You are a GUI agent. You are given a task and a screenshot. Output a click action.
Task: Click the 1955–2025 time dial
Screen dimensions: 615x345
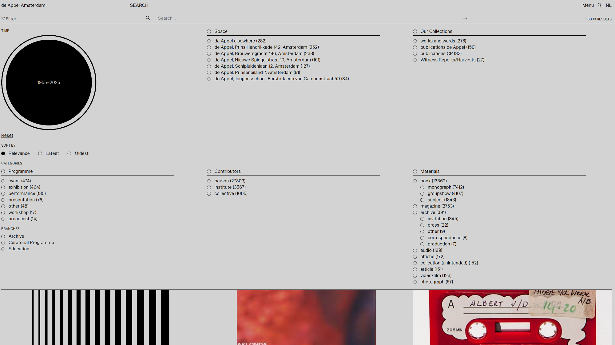pos(49,82)
